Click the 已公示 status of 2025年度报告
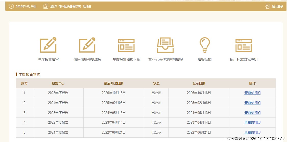 [x=156, y=93]
